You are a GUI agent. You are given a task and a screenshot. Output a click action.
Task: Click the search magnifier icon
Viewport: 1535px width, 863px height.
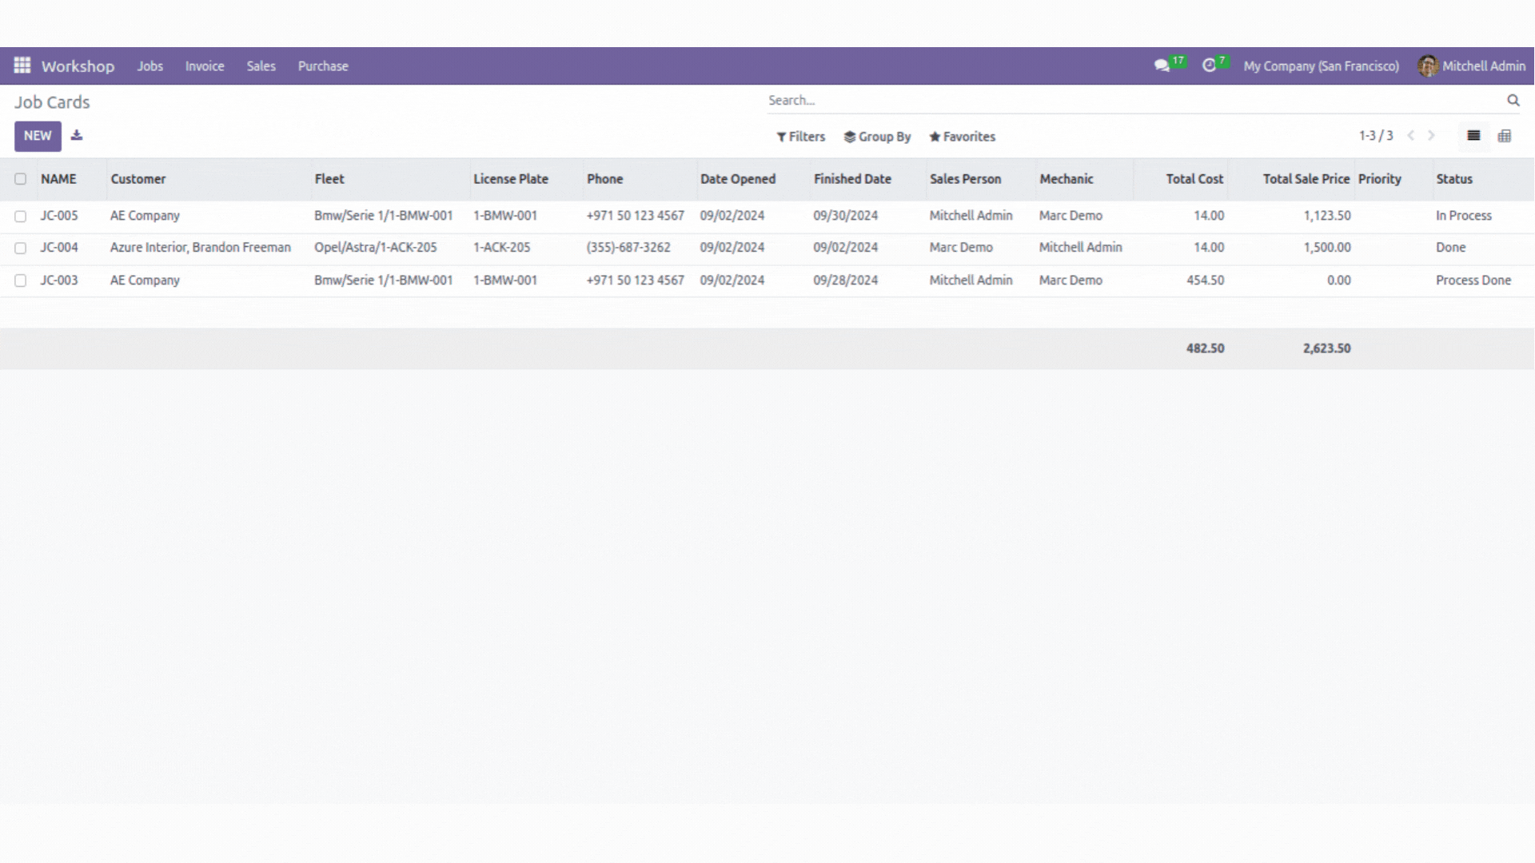[x=1513, y=100]
